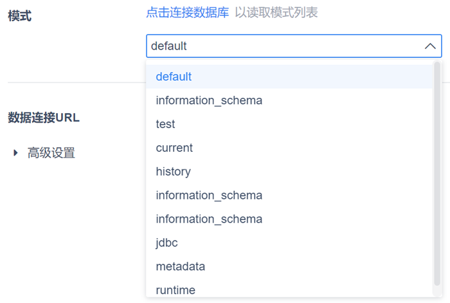Screen dimensions: 450x303
Task: Select the metadata schema option
Action: [x=180, y=266]
